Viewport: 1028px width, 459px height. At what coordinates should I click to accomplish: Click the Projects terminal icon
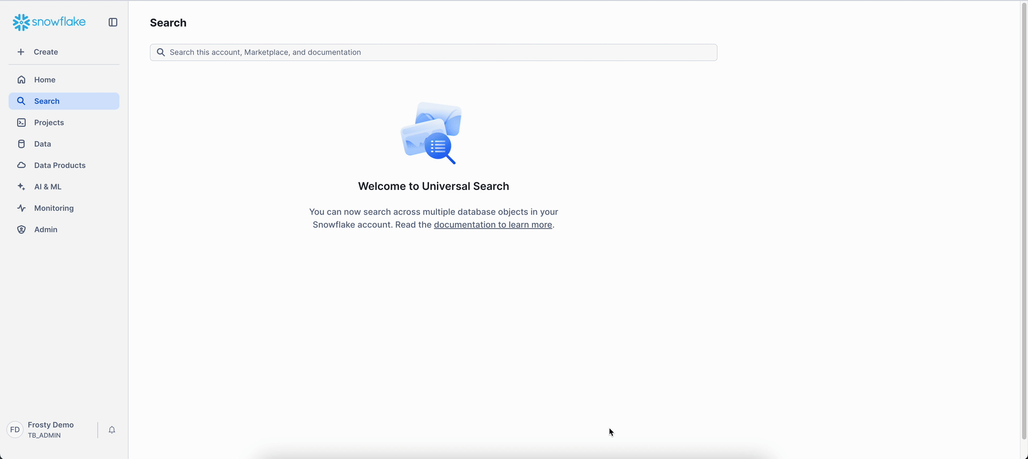[x=21, y=123]
